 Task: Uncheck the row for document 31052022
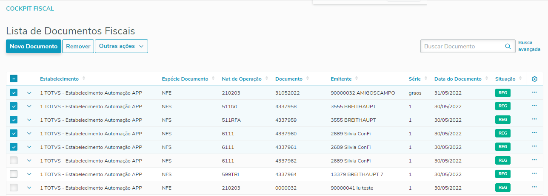click(14, 93)
